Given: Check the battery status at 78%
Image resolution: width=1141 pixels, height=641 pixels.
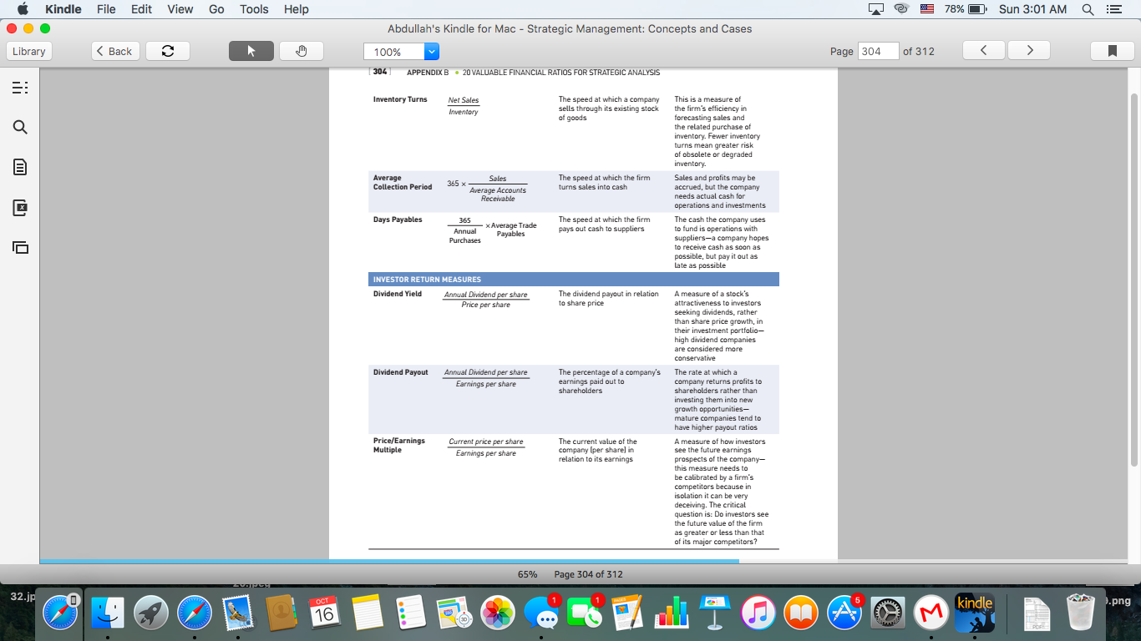Looking at the screenshot, I should click(x=966, y=9).
